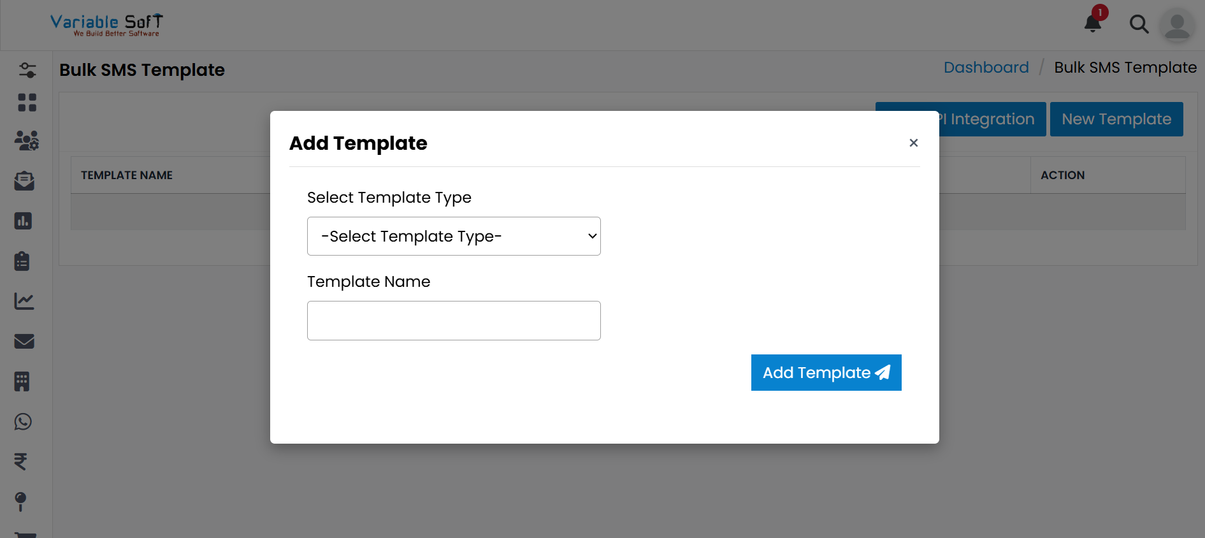The image size is (1205, 538).
Task: Select the bar chart report icon in sidebar
Action: click(x=23, y=221)
